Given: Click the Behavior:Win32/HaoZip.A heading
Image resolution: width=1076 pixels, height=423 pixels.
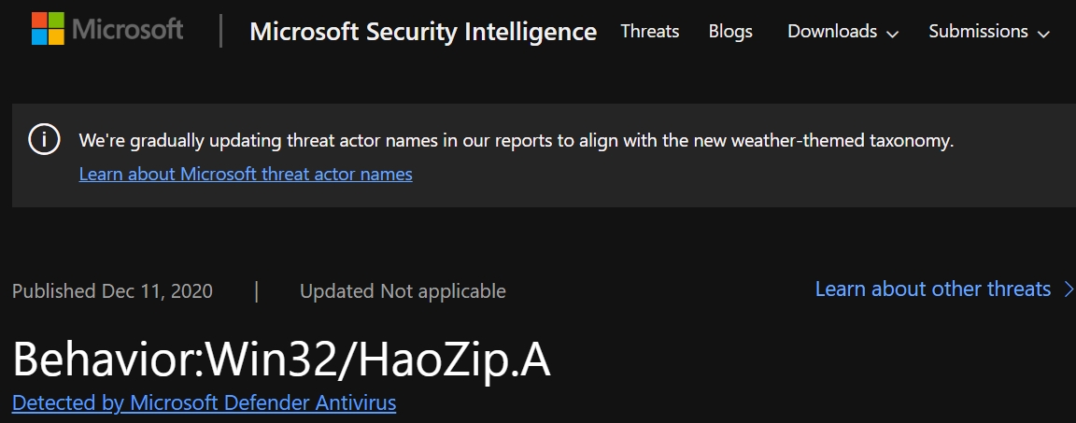Looking at the screenshot, I should point(281,360).
